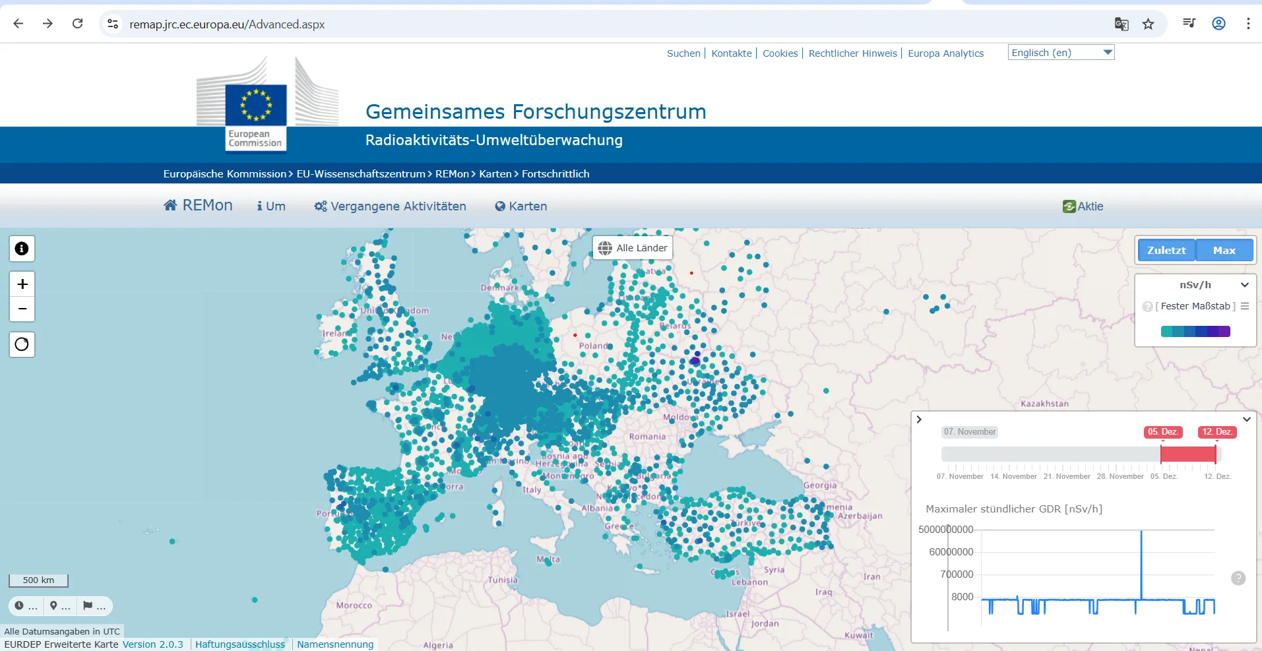1262x651 pixels.
Task: Click the map info button
Action: point(22,249)
